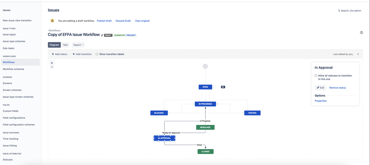The width and height of the screenshot is (370, 165).
Task: Discard the draft workflow
Action: click(x=123, y=21)
